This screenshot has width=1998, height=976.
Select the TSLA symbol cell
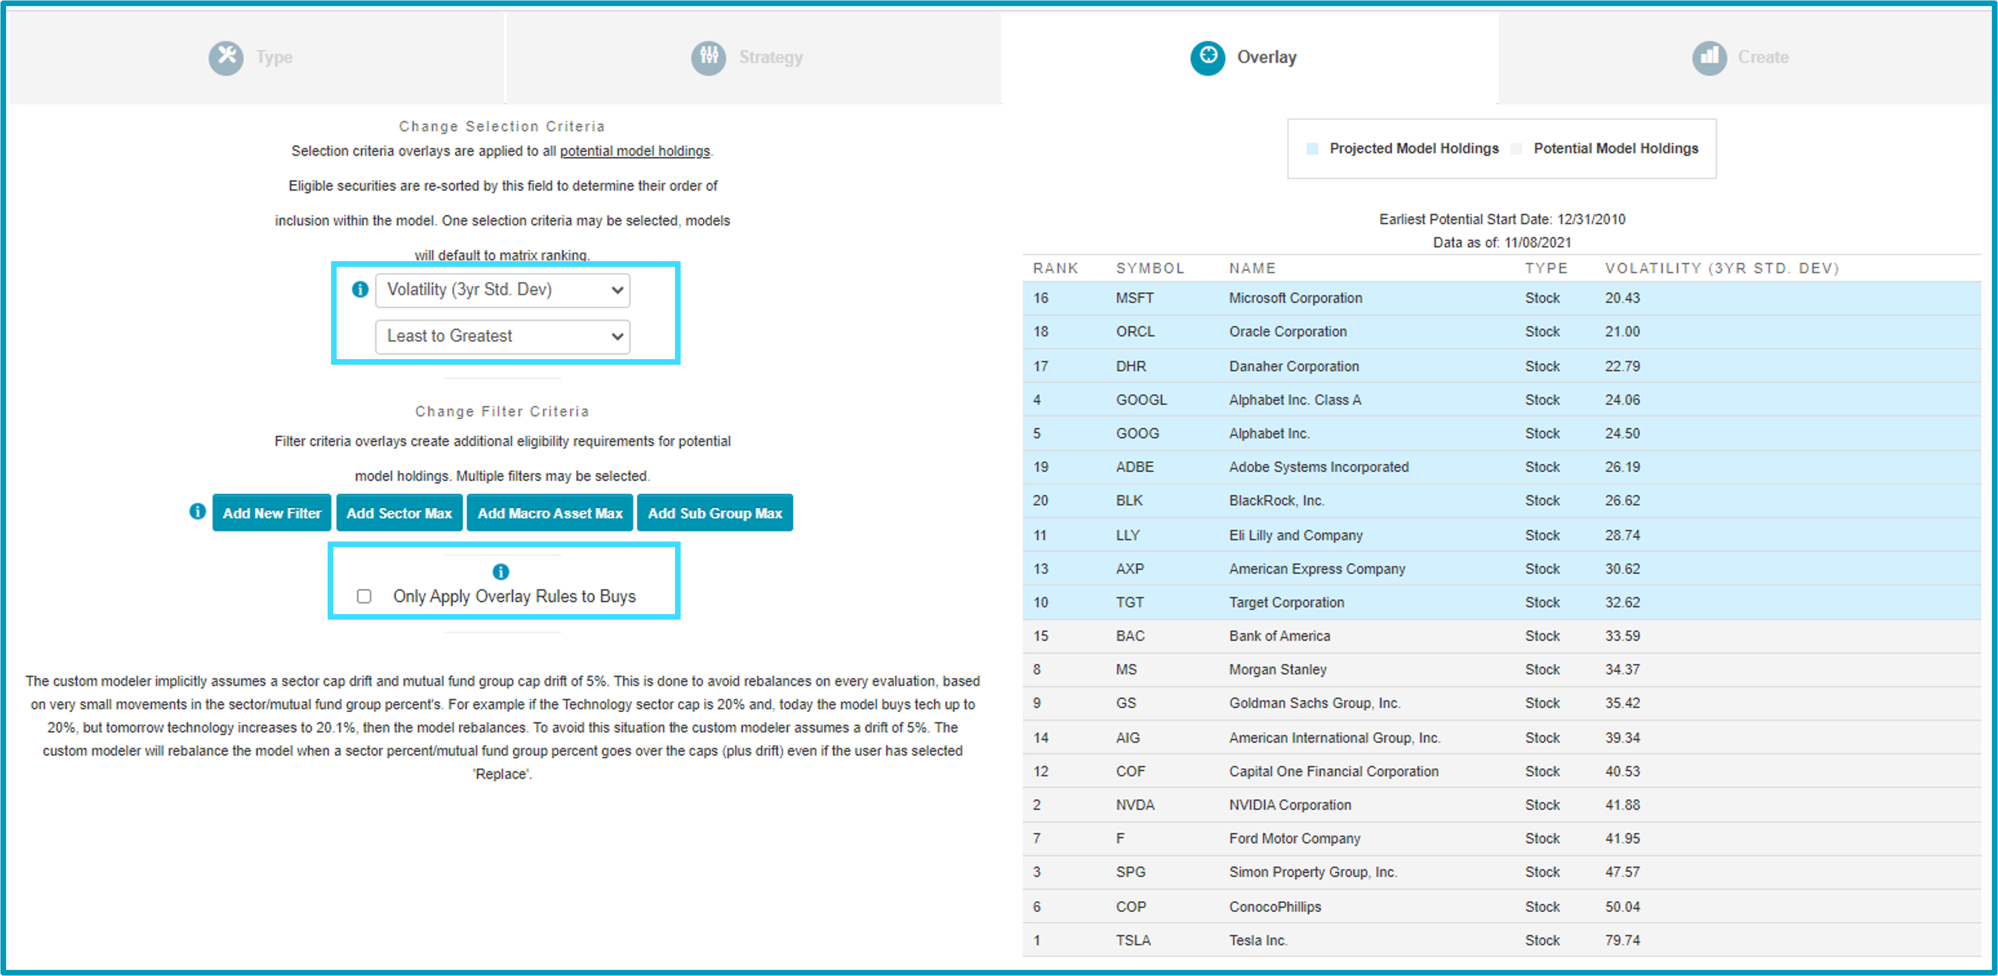(x=1132, y=941)
